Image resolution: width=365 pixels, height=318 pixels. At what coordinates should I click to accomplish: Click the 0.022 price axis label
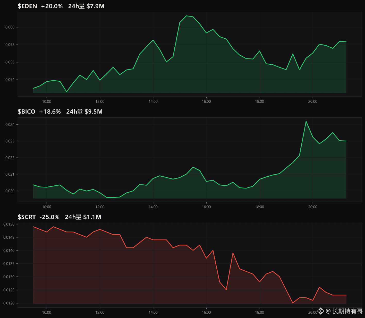click(x=10, y=158)
